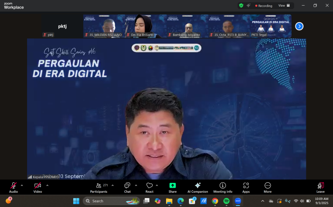
Task: Open the Apps menu
Action: (x=246, y=187)
